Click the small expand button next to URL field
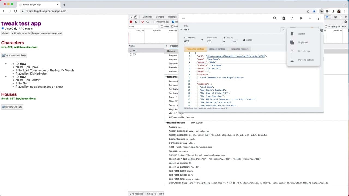The image size is (349, 196). tap(283, 30)
